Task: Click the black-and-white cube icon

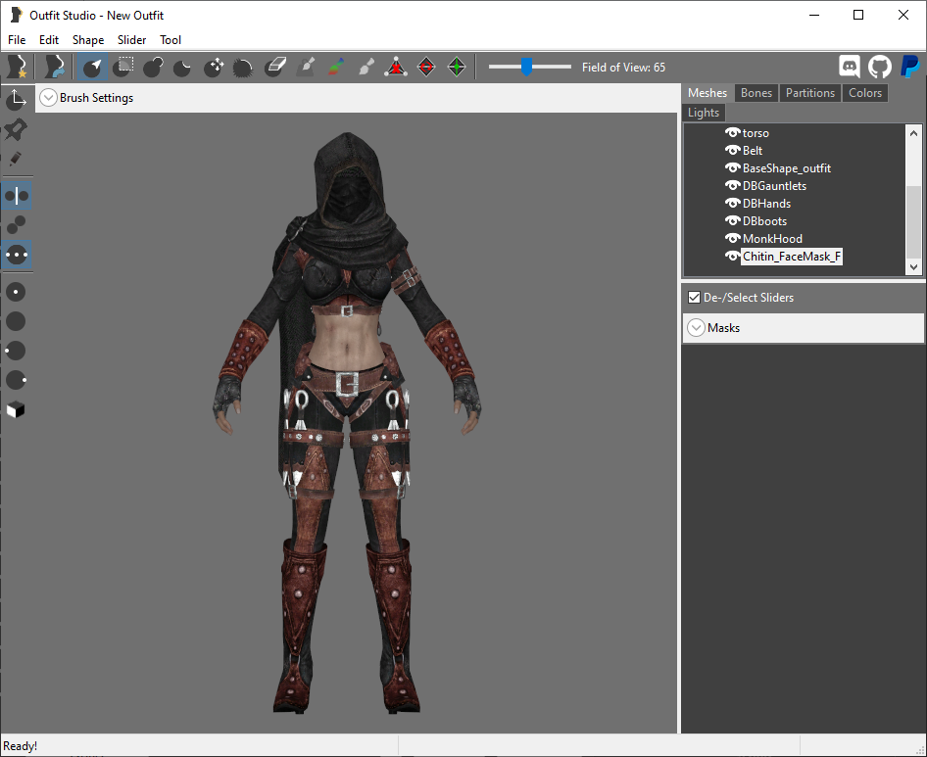Action: point(16,409)
